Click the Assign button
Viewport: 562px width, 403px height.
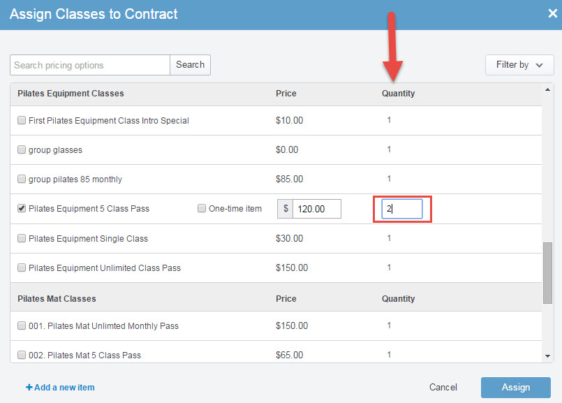(515, 387)
